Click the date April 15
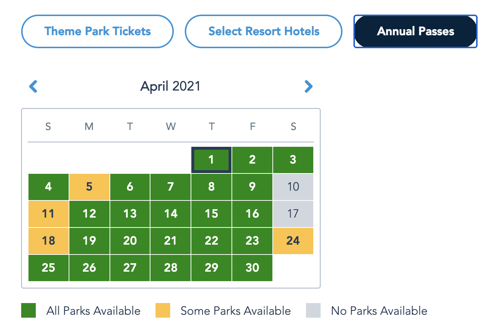The width and height of the screenshot is (490, 333). point(211,214)
